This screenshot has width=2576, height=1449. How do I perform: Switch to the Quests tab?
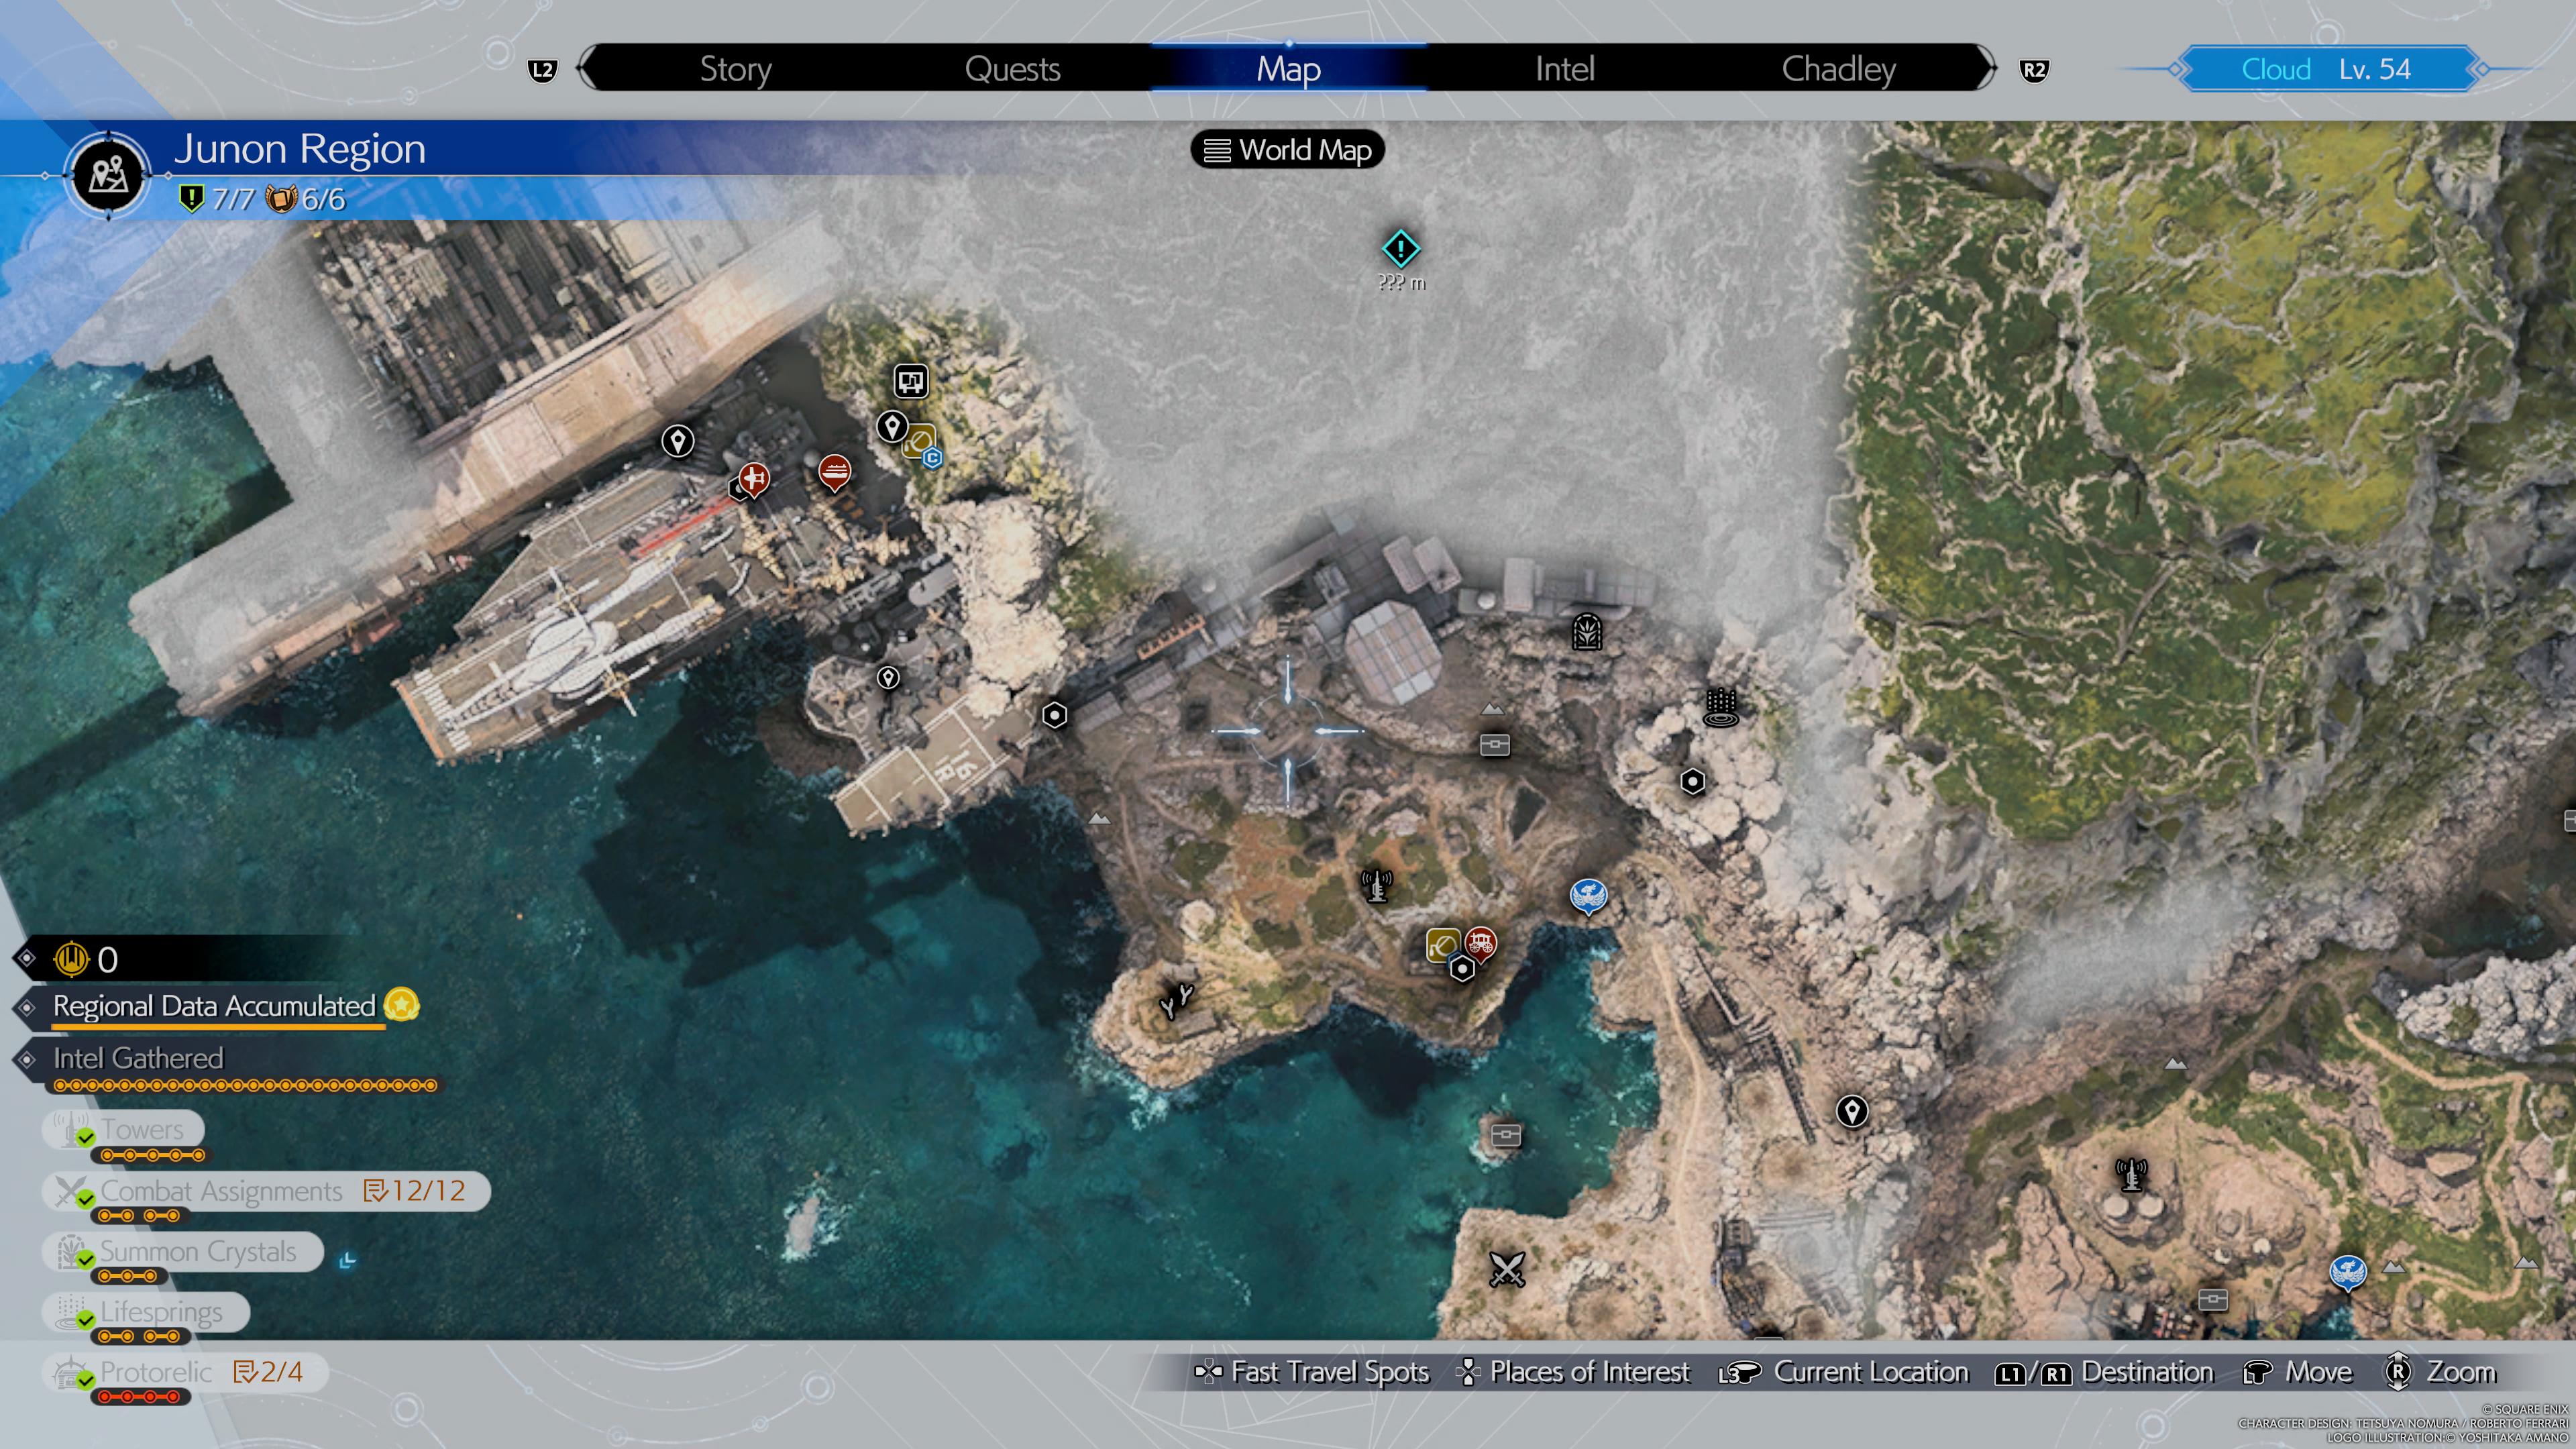tap(1012, 69)
